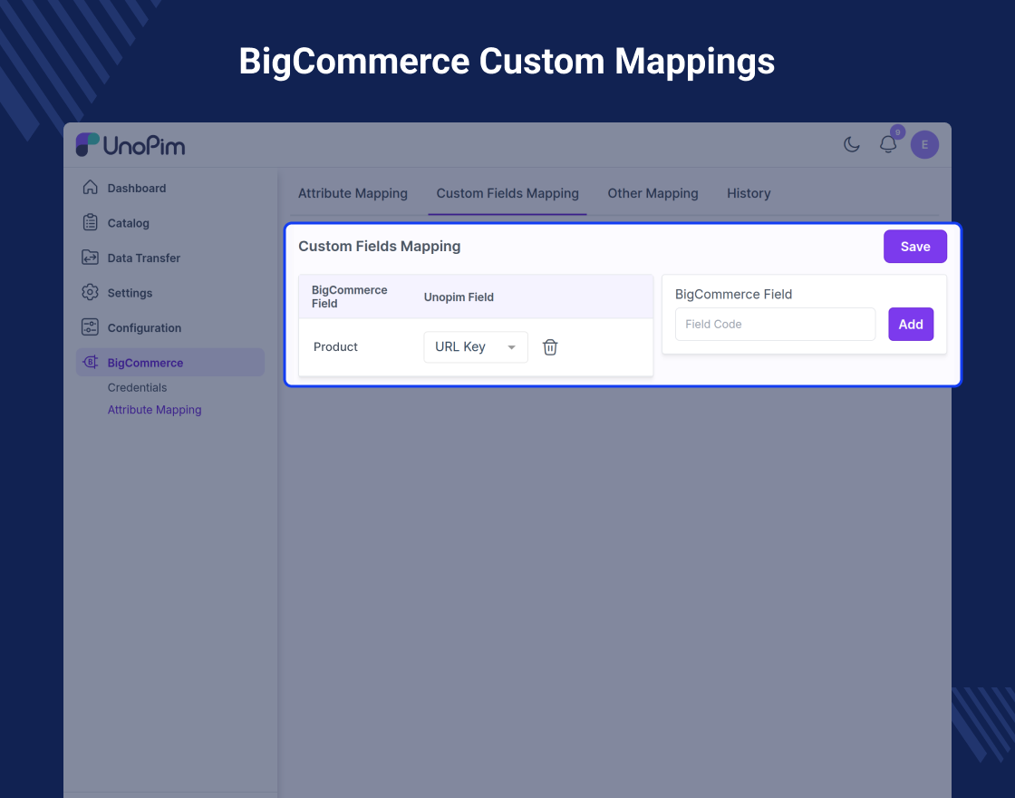Open Credentials from the sidebar
The width and height of the screenshot is (1015, 798).
click(x=137, y=387)
